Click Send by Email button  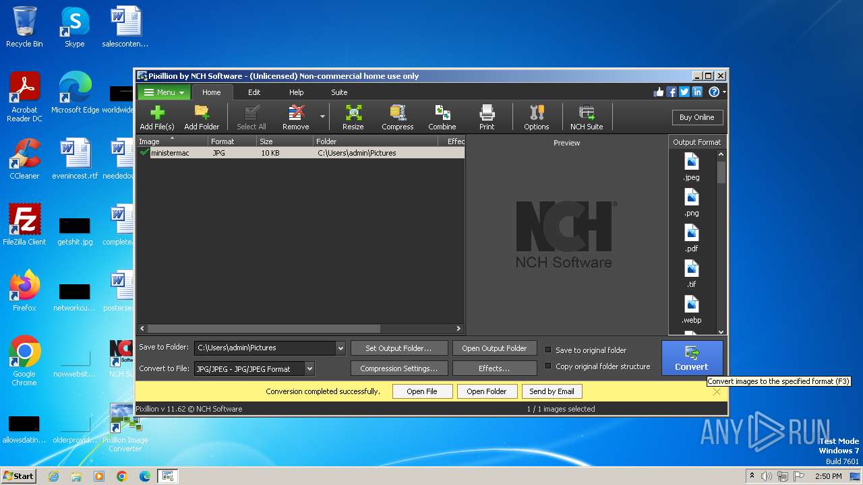pos(552,391)
